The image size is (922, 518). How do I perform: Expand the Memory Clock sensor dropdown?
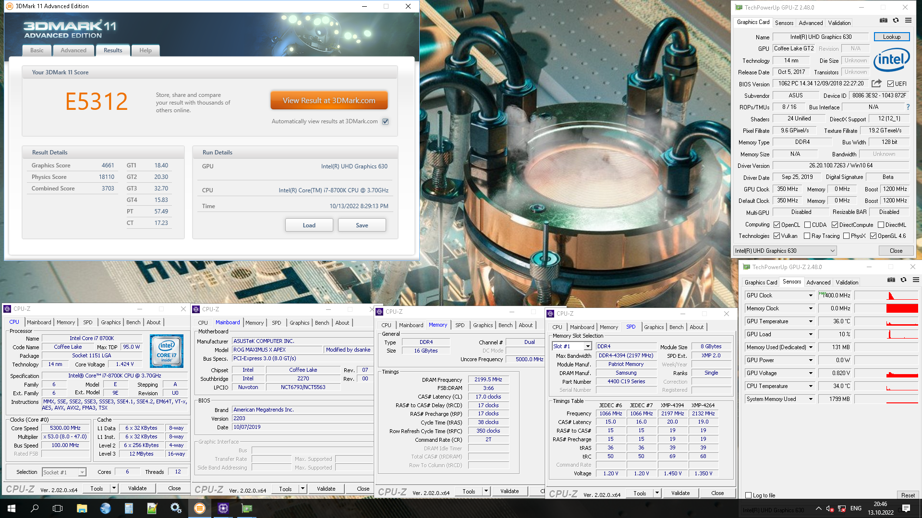point(811,308)
